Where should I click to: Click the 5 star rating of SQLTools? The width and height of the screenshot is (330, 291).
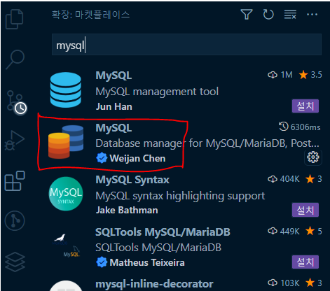314,231
